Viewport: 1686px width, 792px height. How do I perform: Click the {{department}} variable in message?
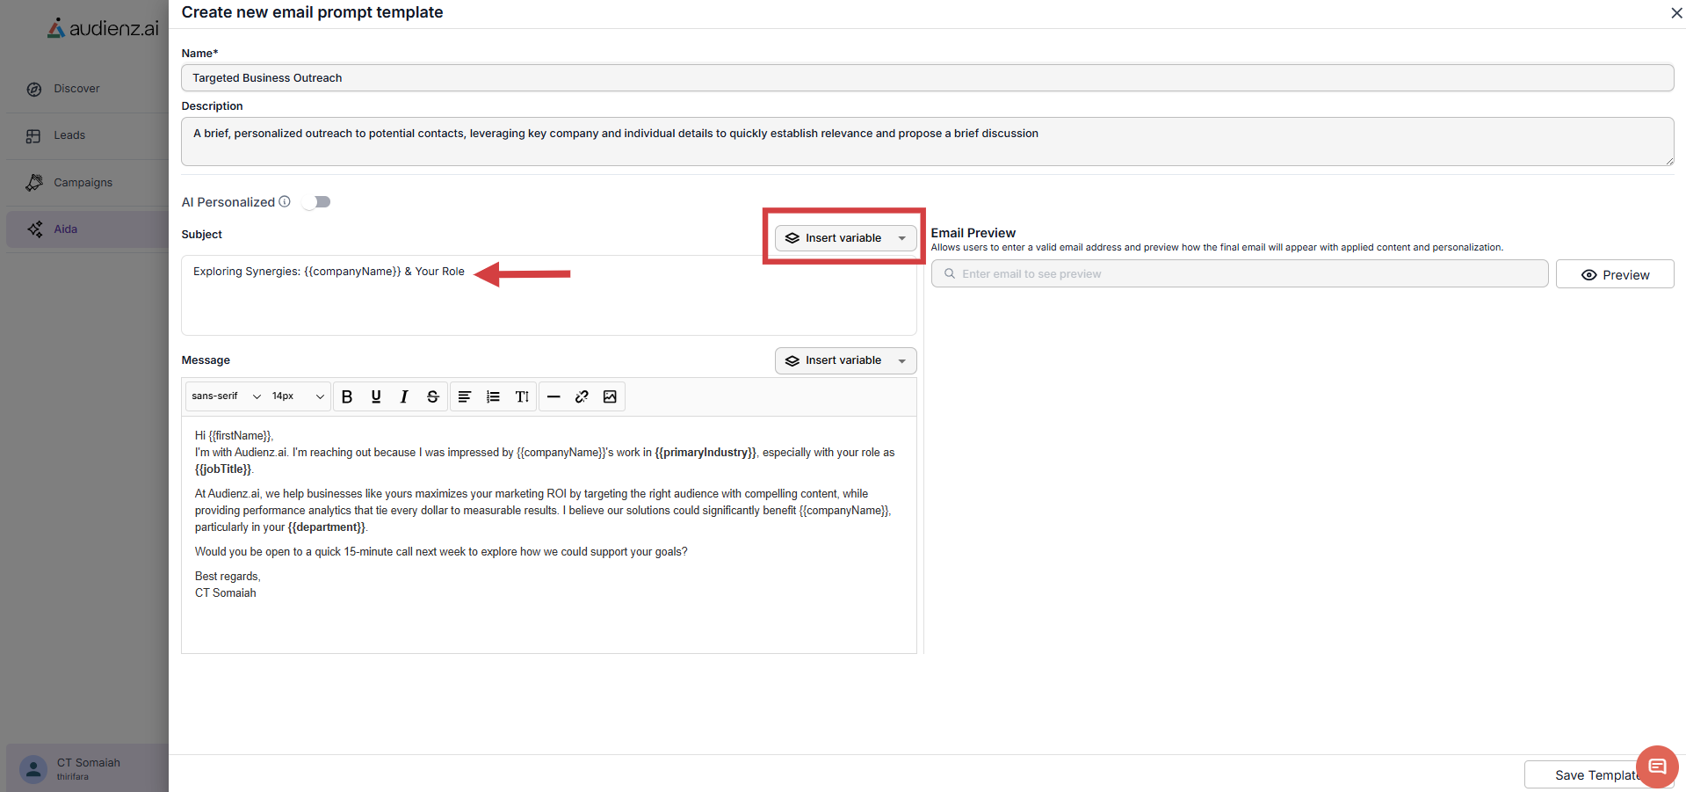pos(327,527)
